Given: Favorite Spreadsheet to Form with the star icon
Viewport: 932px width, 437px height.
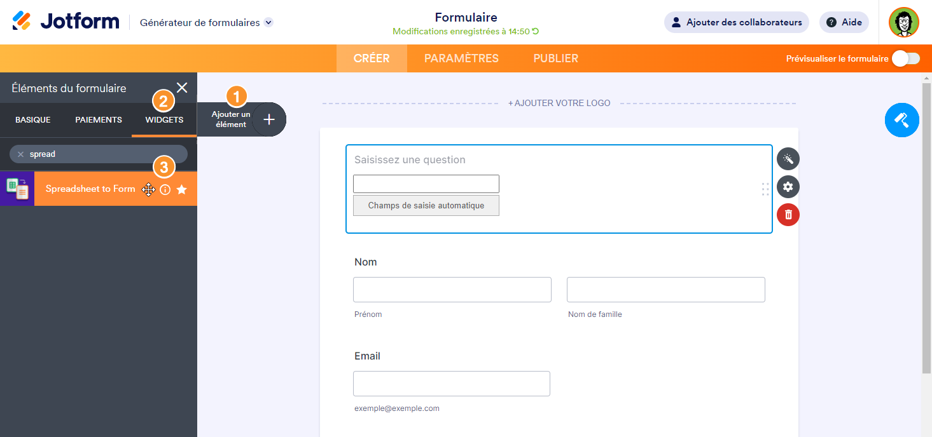Looking at the screenshot, I should (182, 189).
